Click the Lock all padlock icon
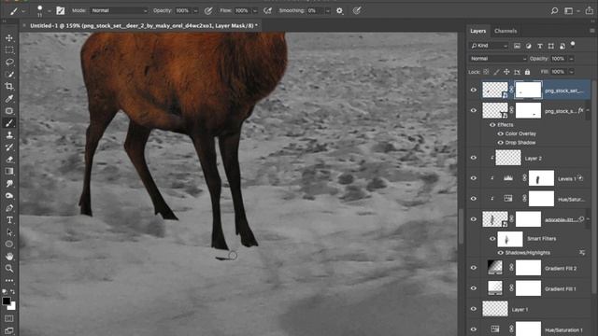Screen dimensions: 598x336 [x=527, y=72]
